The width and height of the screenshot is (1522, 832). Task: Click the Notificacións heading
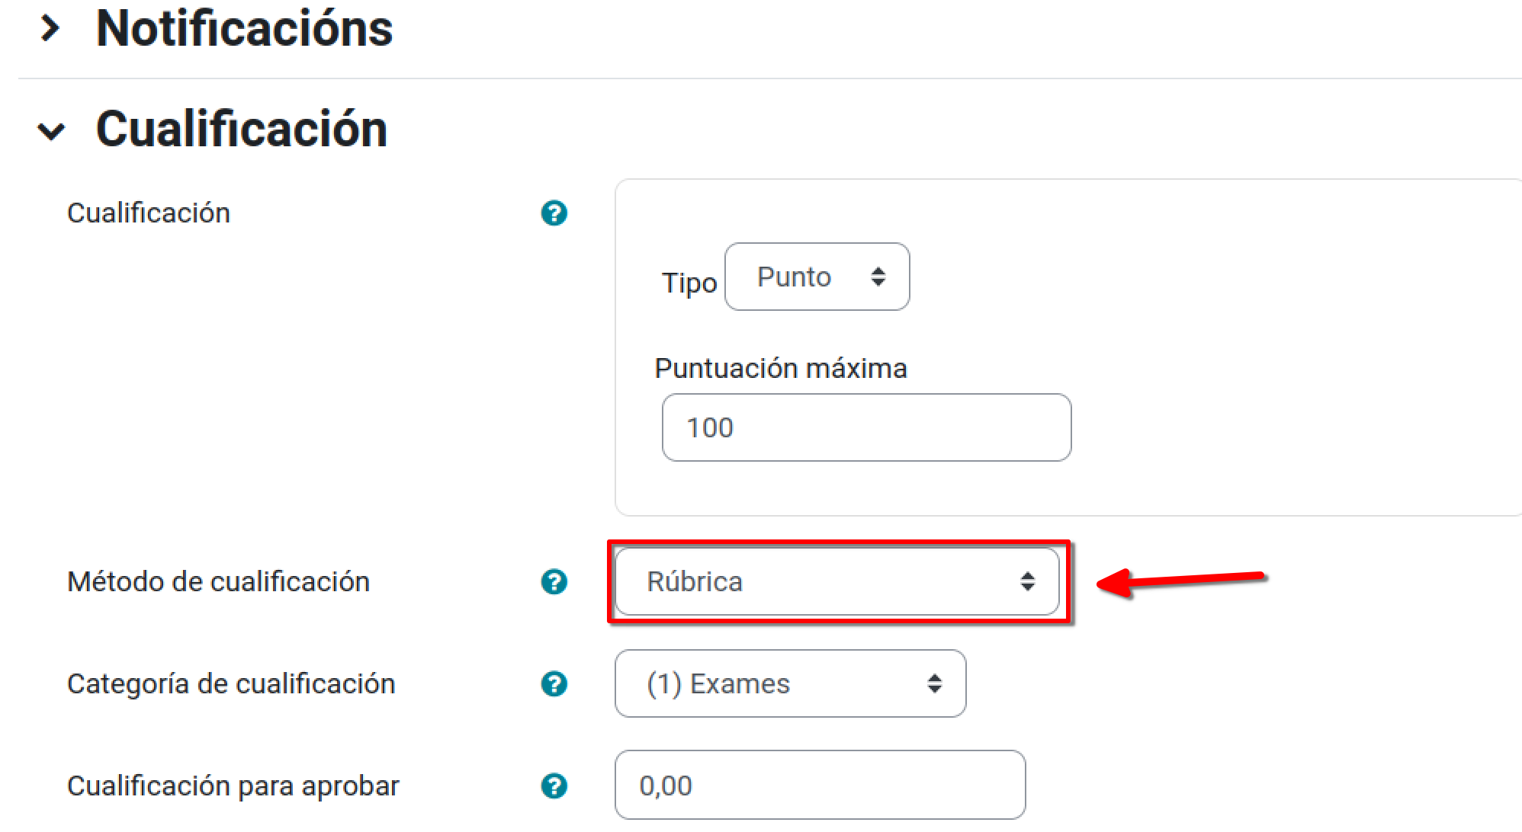pyautogui.click(x=246, y=29)
